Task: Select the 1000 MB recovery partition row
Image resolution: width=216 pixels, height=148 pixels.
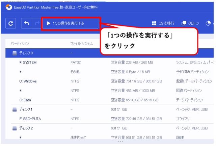Action: pos(109,91)
